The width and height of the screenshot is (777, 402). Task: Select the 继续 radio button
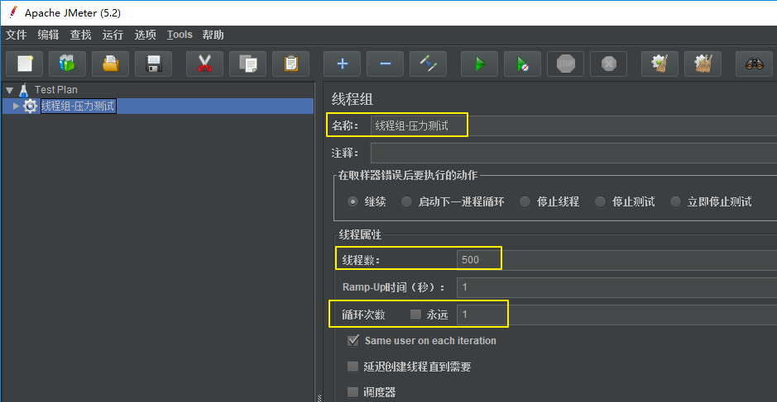point(353,201)
